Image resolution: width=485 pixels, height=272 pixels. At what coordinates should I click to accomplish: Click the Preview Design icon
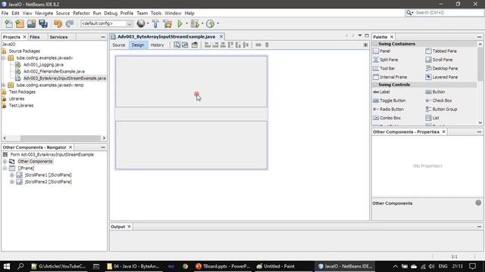195,45
